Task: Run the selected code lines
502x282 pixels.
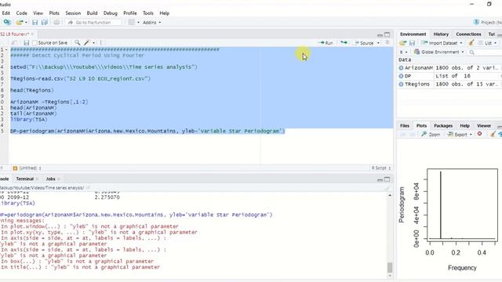Action: (326, 42)
